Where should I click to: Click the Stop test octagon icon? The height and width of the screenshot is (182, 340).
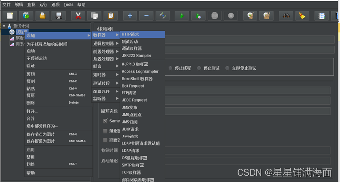tap(214, 16)
